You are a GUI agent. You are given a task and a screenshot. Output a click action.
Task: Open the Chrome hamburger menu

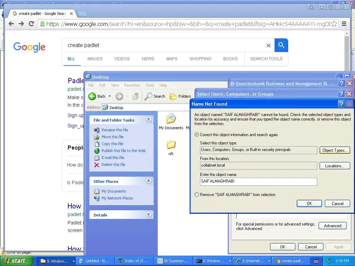344,24
